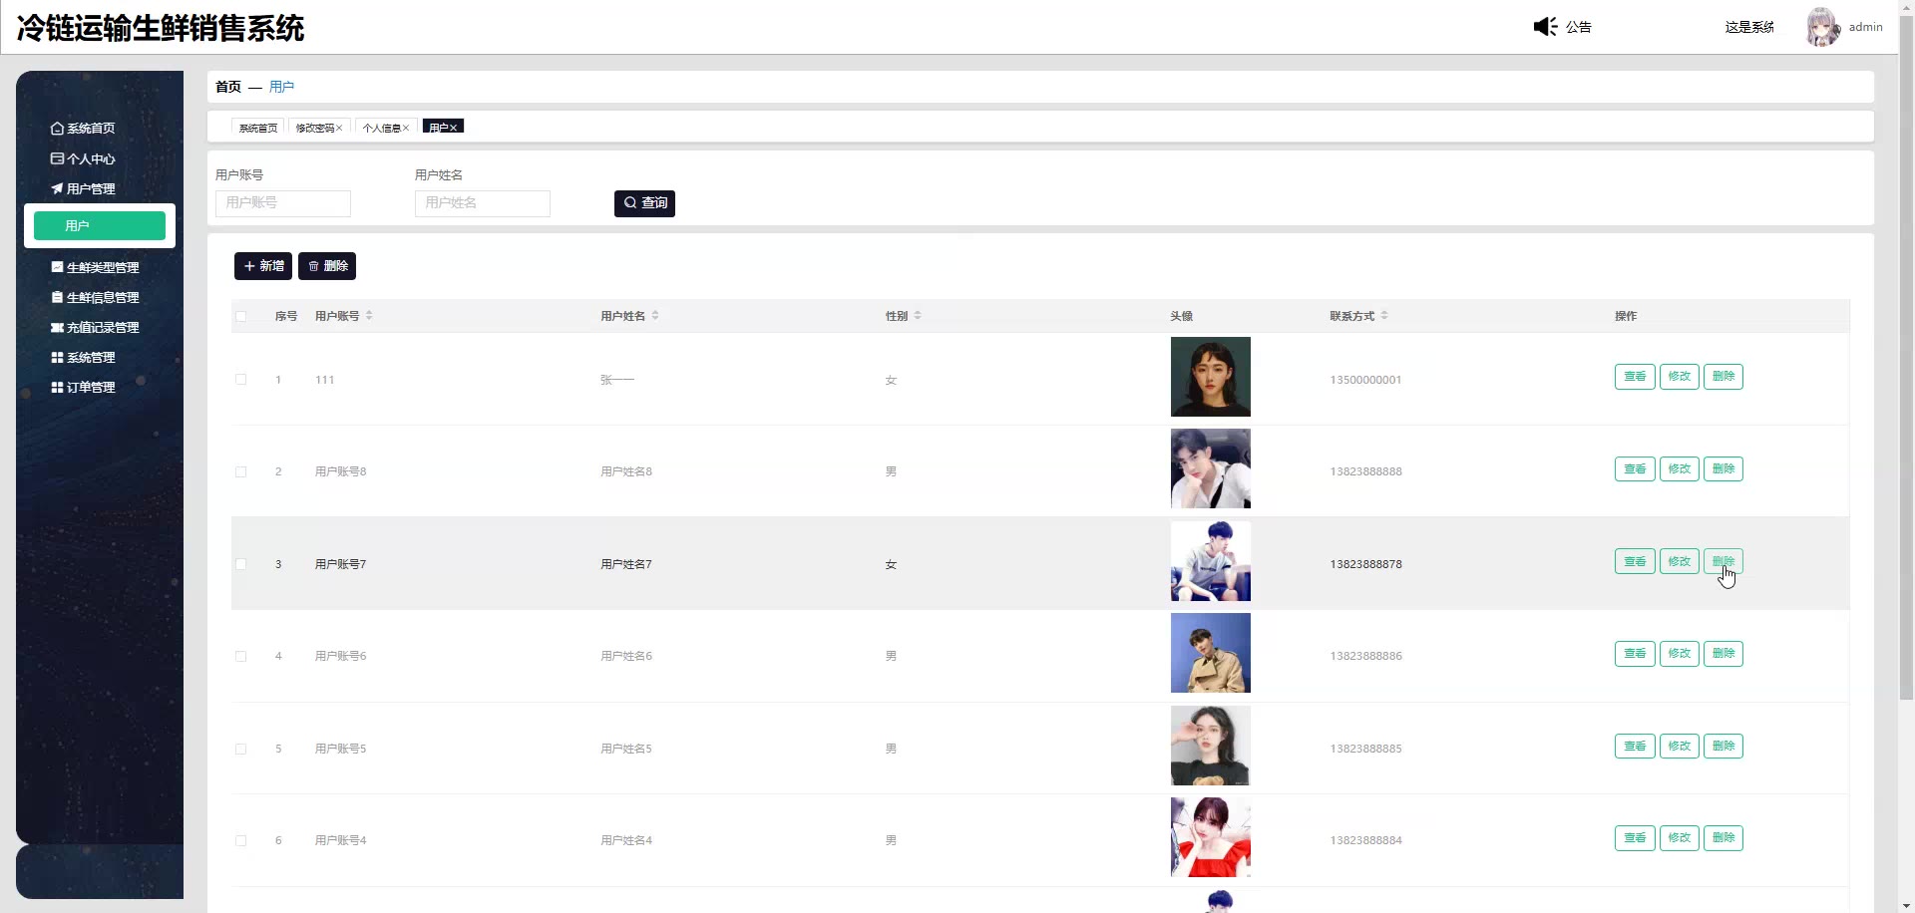Select the green 用户 sidebar submenu item
Viewport: 1915px width, 913px height.
100,226
